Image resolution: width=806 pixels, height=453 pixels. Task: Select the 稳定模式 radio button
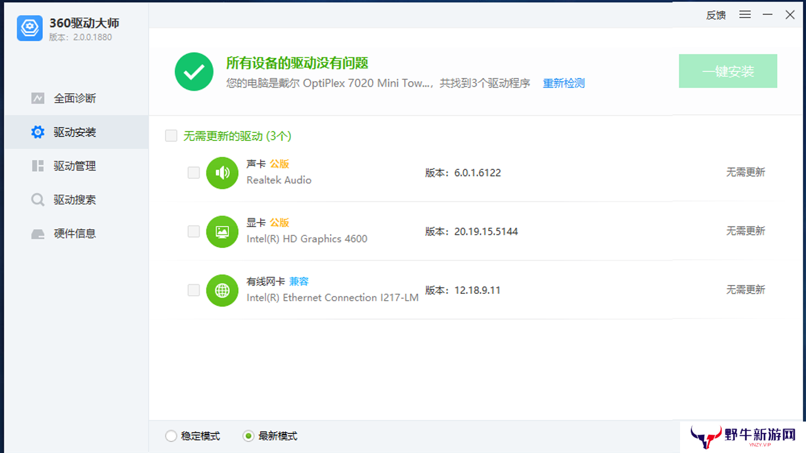coord(171,436)
